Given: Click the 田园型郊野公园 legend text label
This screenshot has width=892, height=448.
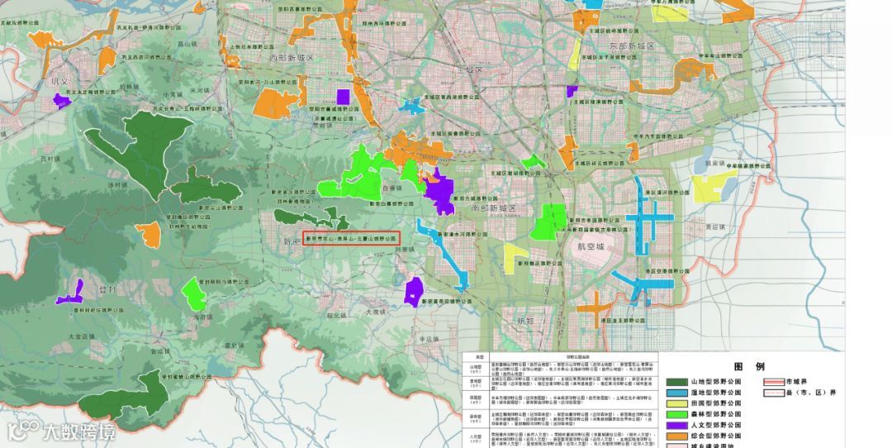Looking at the screenshot, I should (x=715, y=403).
